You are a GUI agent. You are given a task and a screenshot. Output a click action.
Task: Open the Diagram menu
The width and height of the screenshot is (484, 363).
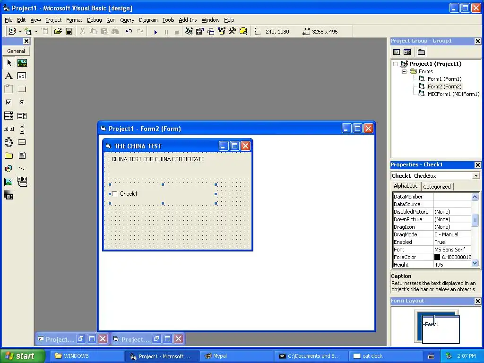(x=148, y=20)
